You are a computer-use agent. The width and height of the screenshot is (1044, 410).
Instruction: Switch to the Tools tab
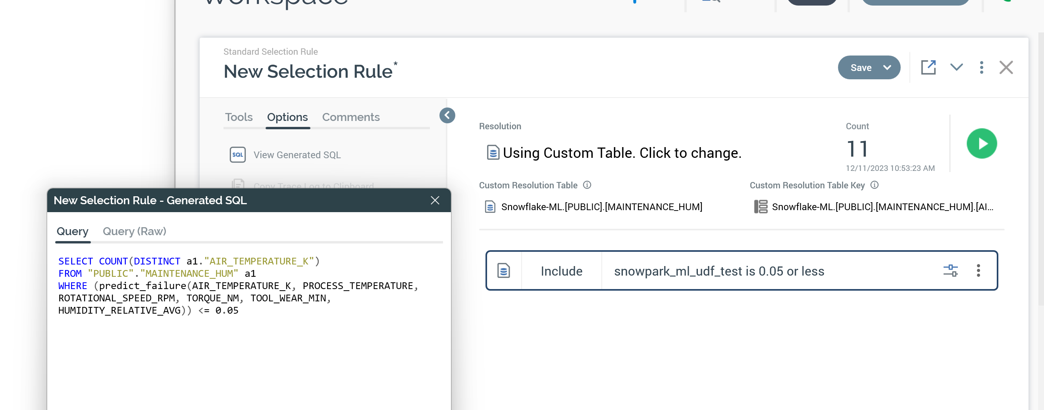coord(238,117)
